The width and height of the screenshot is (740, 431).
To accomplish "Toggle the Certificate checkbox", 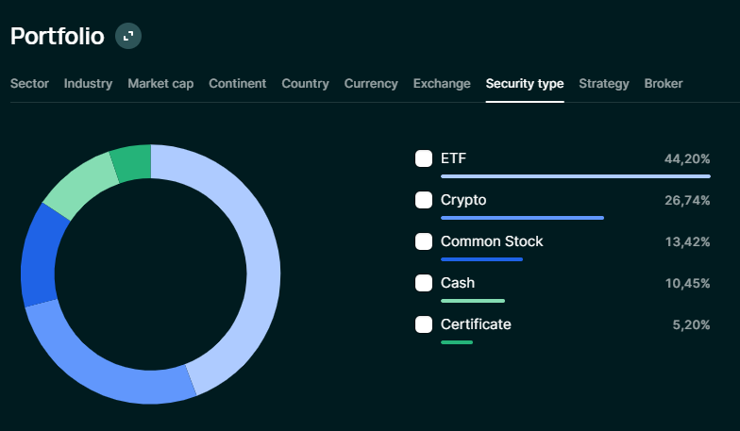I will pos(424,324).
